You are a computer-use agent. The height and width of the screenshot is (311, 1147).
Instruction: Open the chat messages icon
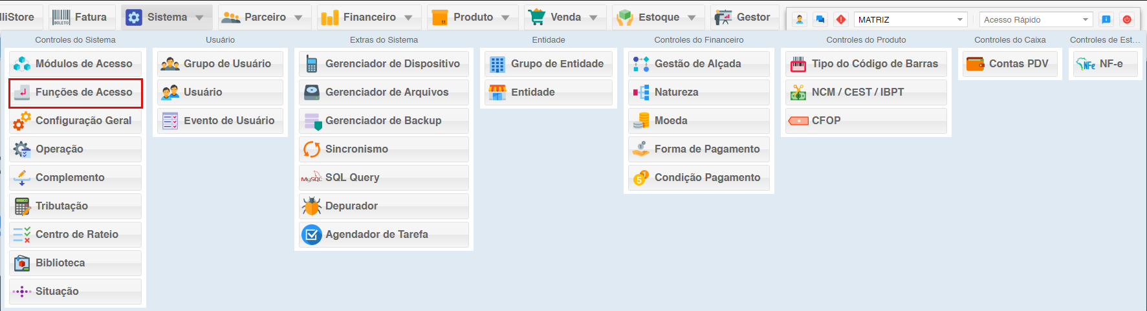click(x=820, y=19)
